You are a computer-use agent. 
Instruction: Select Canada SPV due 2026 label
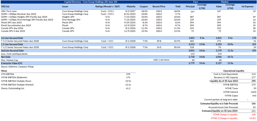click(x=11, y=28)
